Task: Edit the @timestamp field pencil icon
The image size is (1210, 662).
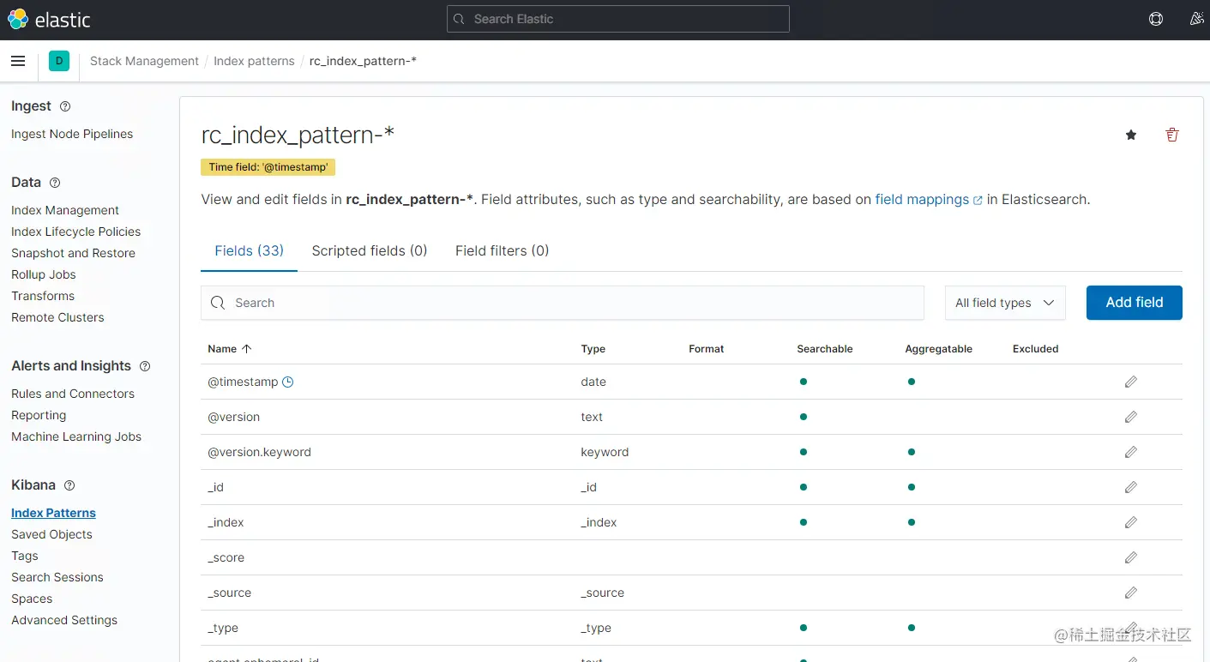Action: (x=1131, y=382)
